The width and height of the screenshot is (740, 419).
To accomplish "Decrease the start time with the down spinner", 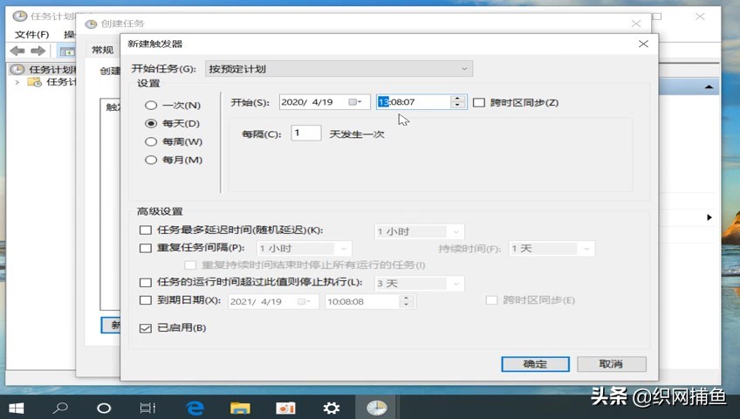I will pos(457,106).
